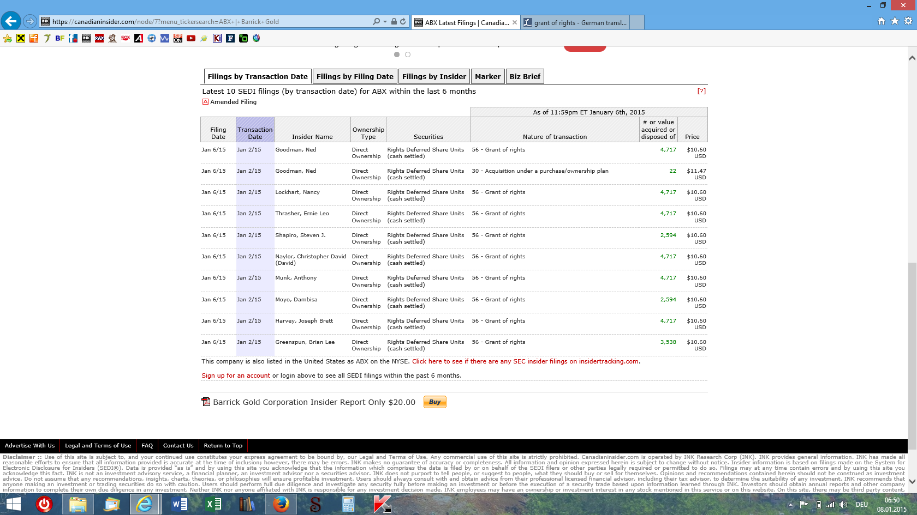Open Word from the taskbar

[x=180, y=504]
